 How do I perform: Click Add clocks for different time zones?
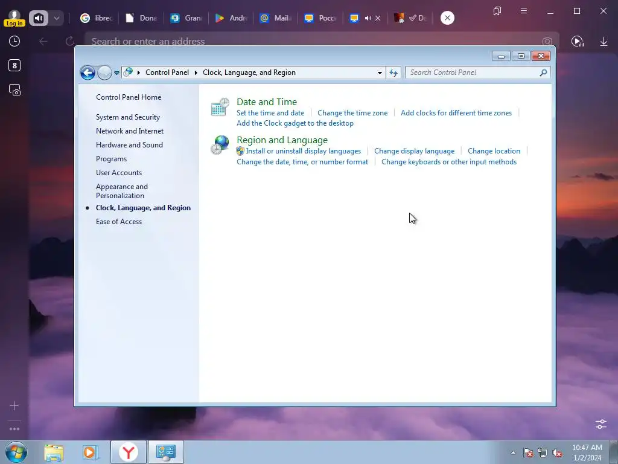point(456,113)
